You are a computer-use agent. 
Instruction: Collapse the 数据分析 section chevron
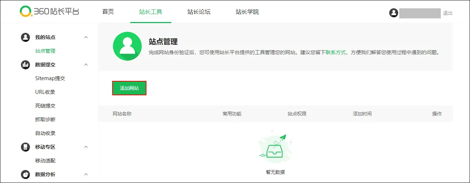(x=86, y=174)
